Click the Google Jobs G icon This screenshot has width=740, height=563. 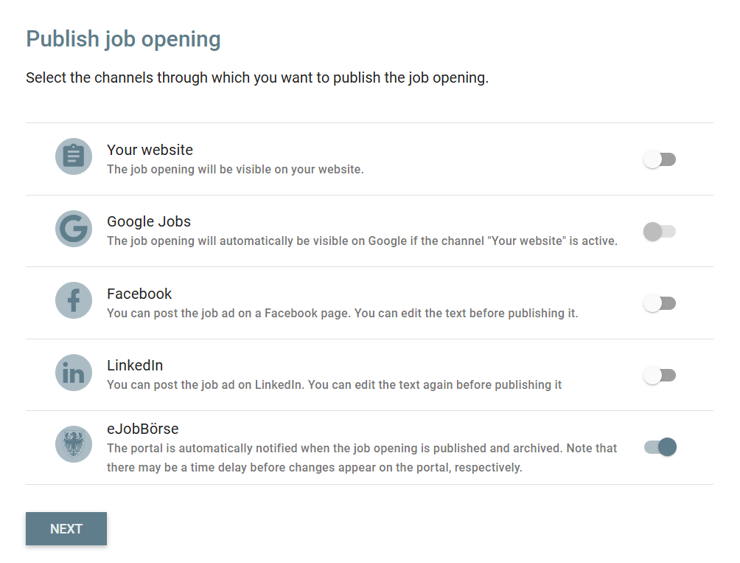[74, 229]
